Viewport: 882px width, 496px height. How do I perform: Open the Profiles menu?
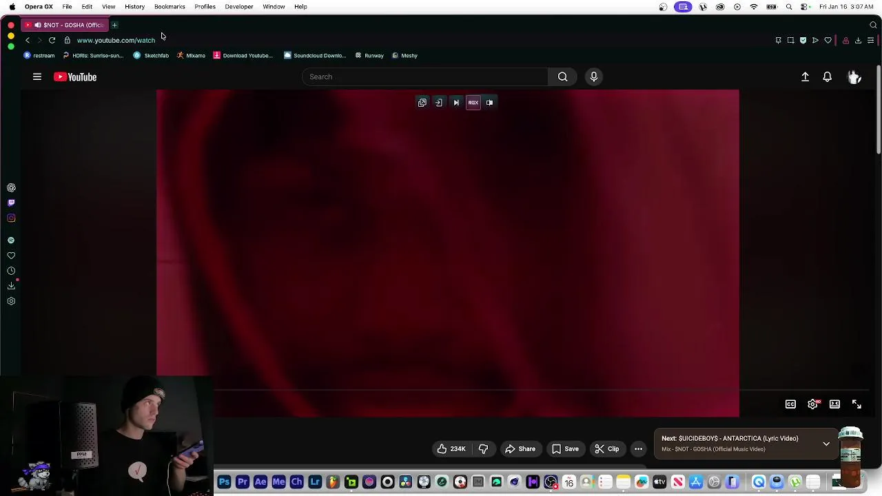[205, 6]
